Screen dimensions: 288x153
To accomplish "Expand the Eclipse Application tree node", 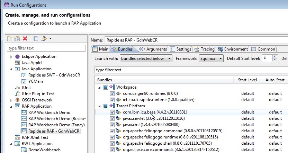I will (x=11, y=57).
